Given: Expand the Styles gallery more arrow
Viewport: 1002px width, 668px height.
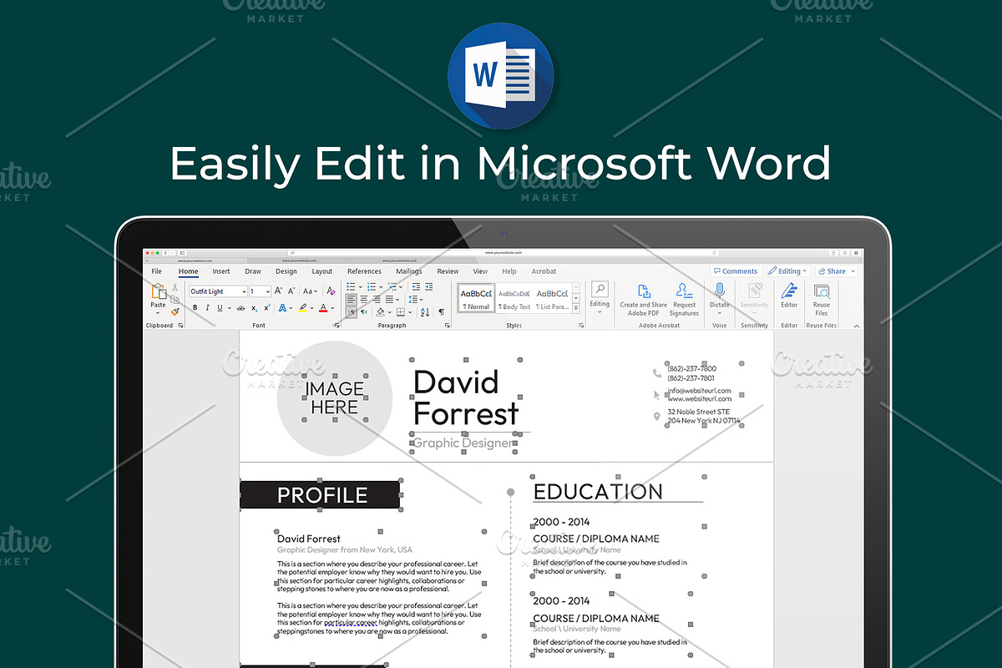Looking at the screenshot, I should click(576, 309).
